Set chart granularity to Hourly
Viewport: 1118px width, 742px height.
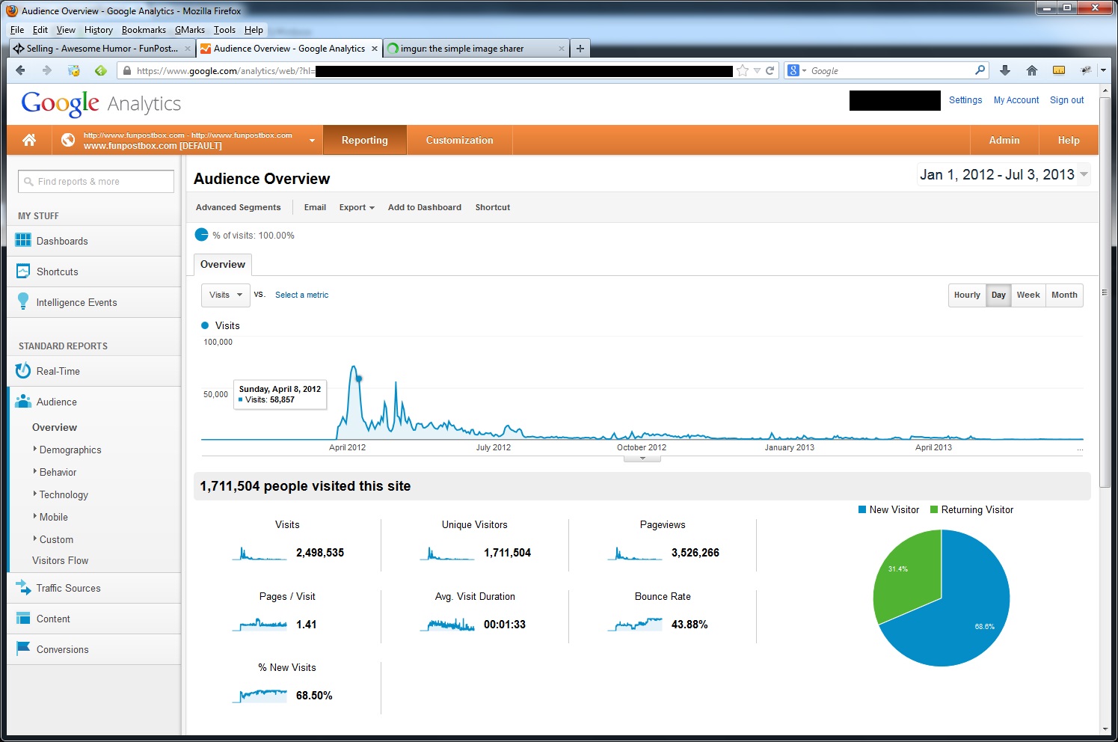coord(967,295)
